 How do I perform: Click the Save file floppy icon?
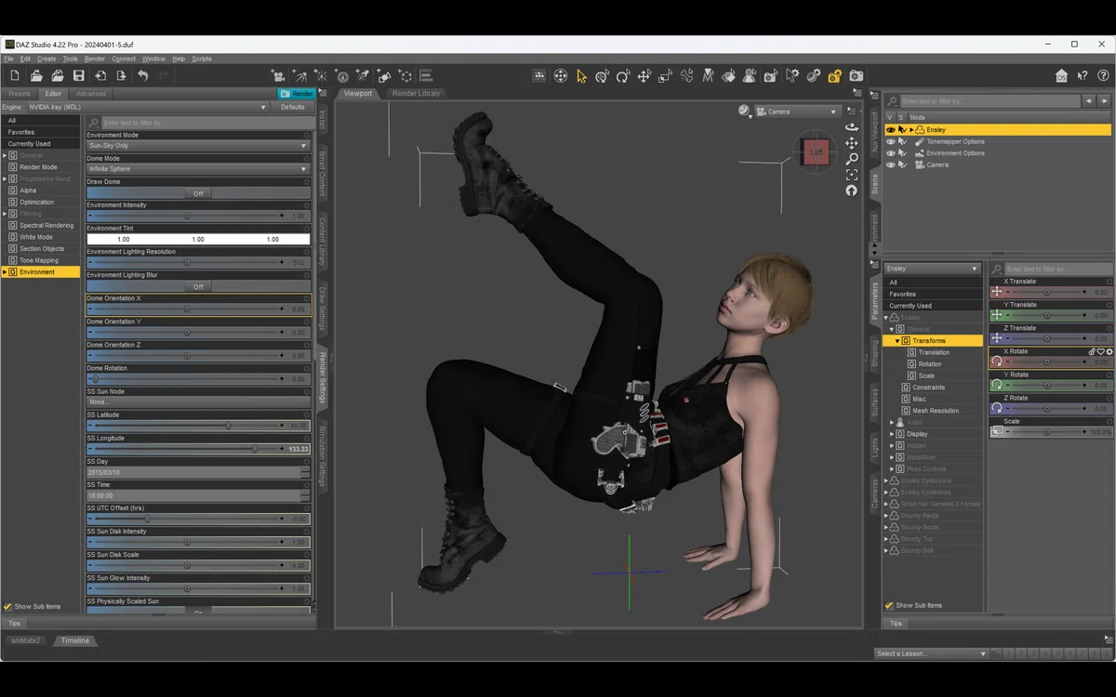tap(79, 76)
